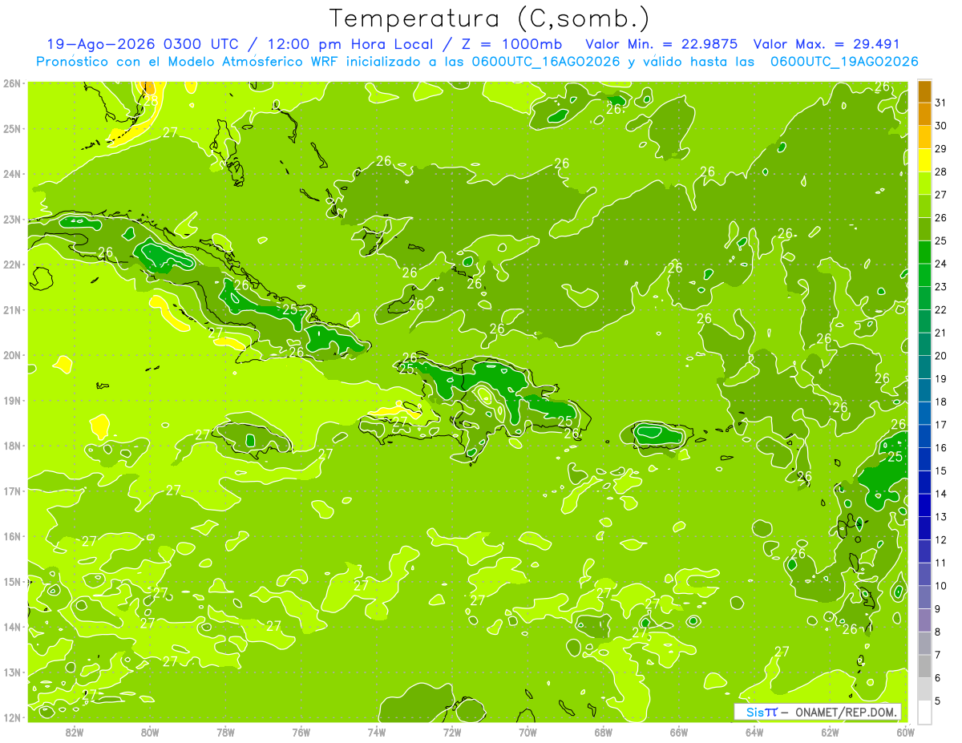
Task: Pick the orange-yellow swatch between 29 and 30
Action: coord(924,137)
